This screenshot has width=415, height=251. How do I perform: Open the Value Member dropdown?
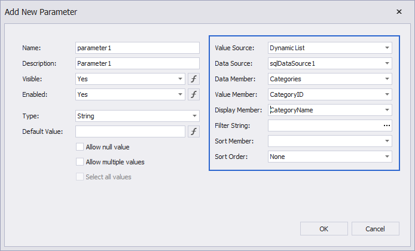tap(387, 94)
